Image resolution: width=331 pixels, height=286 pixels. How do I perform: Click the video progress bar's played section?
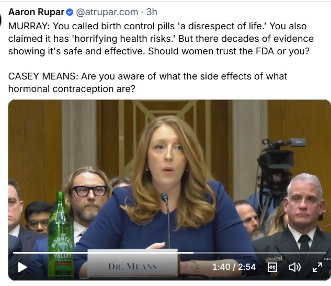103,253
